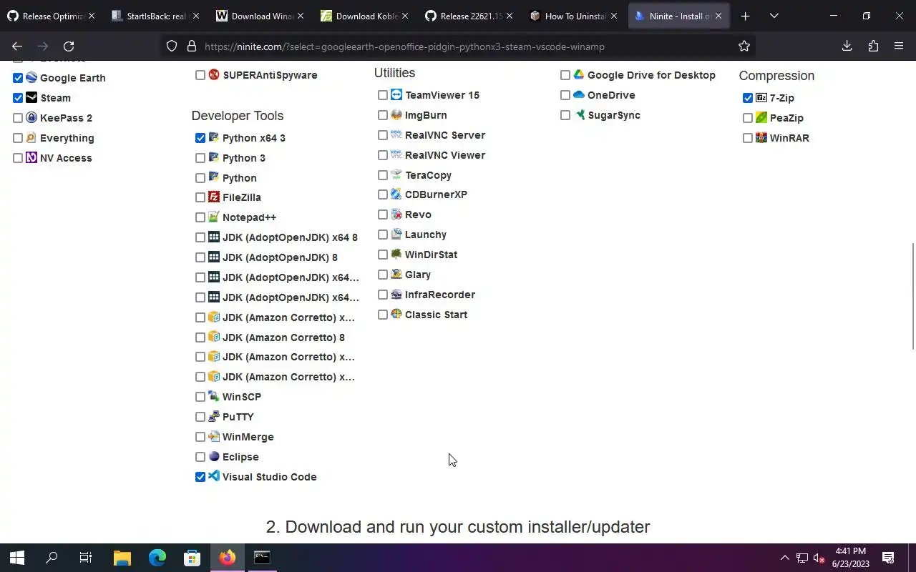Click the CDBurnerXP icon
Viewport: 916px width, 572px height.
click(396, 194)
